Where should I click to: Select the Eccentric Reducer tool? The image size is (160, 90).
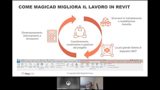coord(101,65)
